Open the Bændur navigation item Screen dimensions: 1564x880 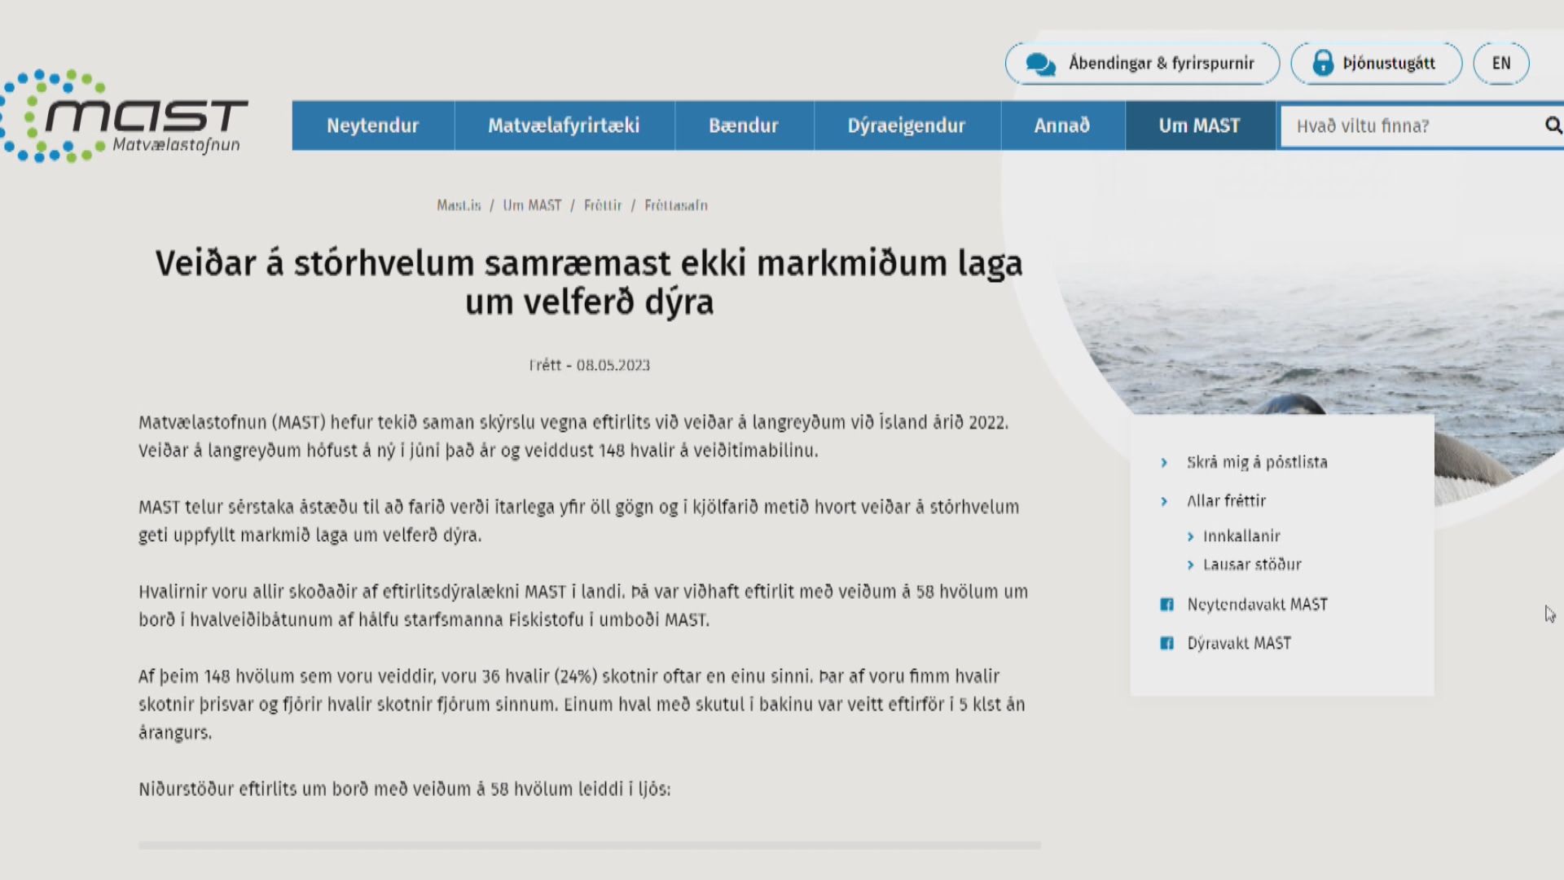click(743, 125)
